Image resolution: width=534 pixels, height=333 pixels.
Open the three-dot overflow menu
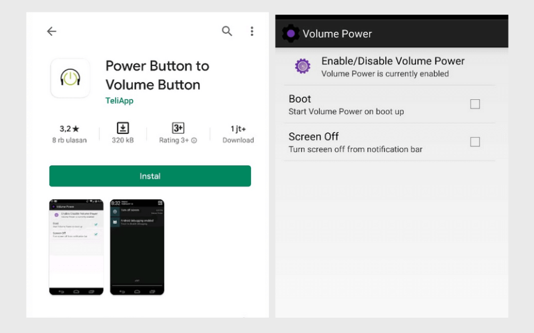252,31
